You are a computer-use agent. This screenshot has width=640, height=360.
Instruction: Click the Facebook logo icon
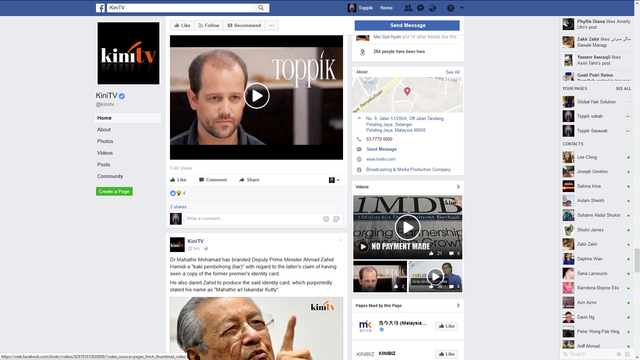coord(100,8)
